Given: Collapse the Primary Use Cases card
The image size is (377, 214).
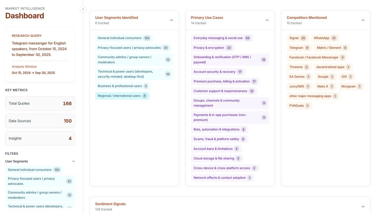Looking at the screenshot, I should pos(267,20).
